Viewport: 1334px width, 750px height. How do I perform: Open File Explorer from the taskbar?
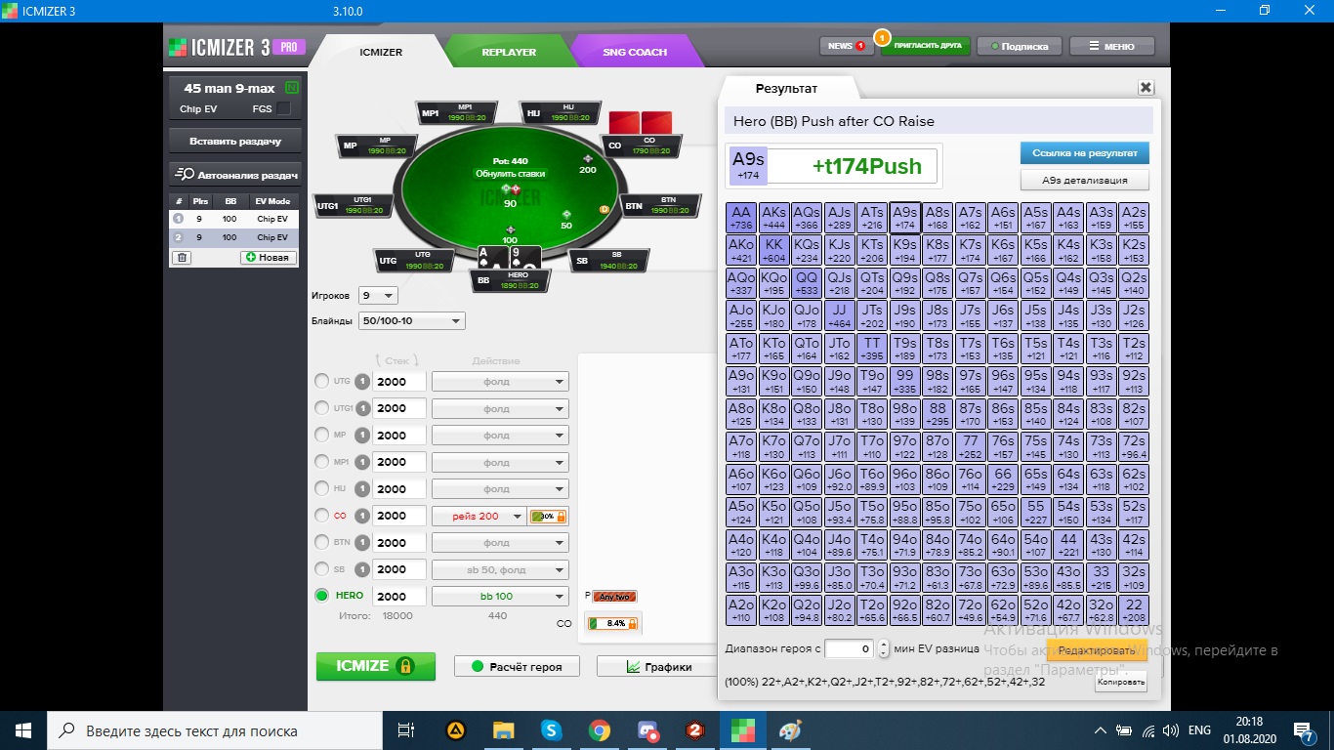[x=503, y=729]
